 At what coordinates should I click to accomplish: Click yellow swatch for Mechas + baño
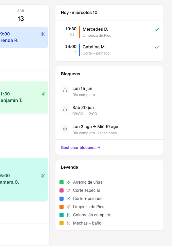point(62,223)
